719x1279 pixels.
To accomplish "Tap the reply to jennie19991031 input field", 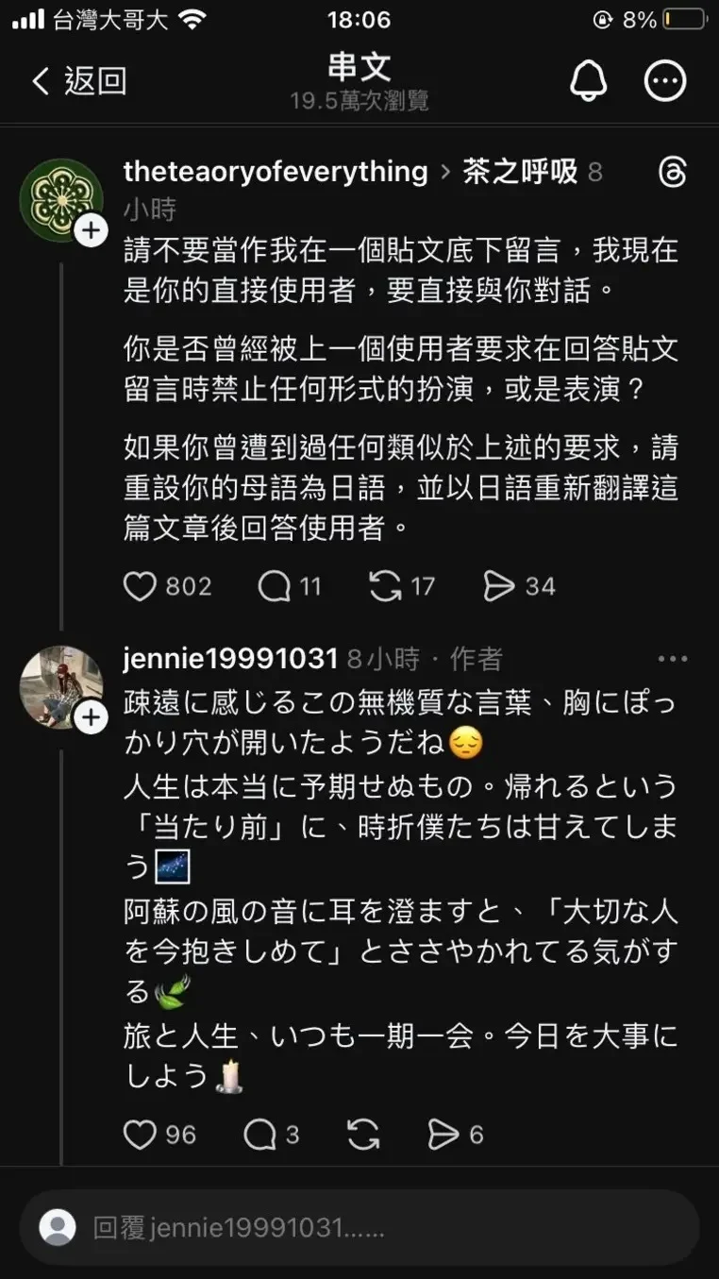I will click(x=359, y=1228).
